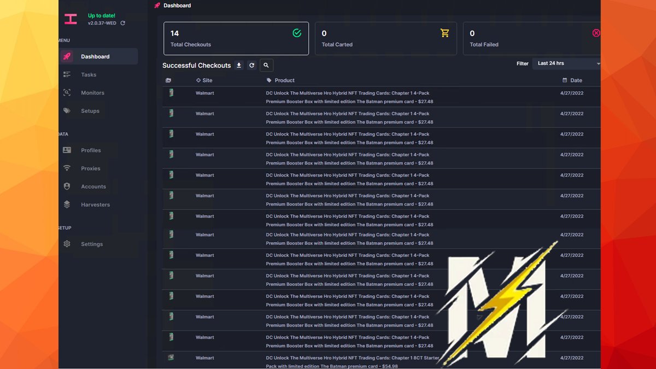Select the Total Failed card
This screenshot has height=369, width=656.
(532, 38)
